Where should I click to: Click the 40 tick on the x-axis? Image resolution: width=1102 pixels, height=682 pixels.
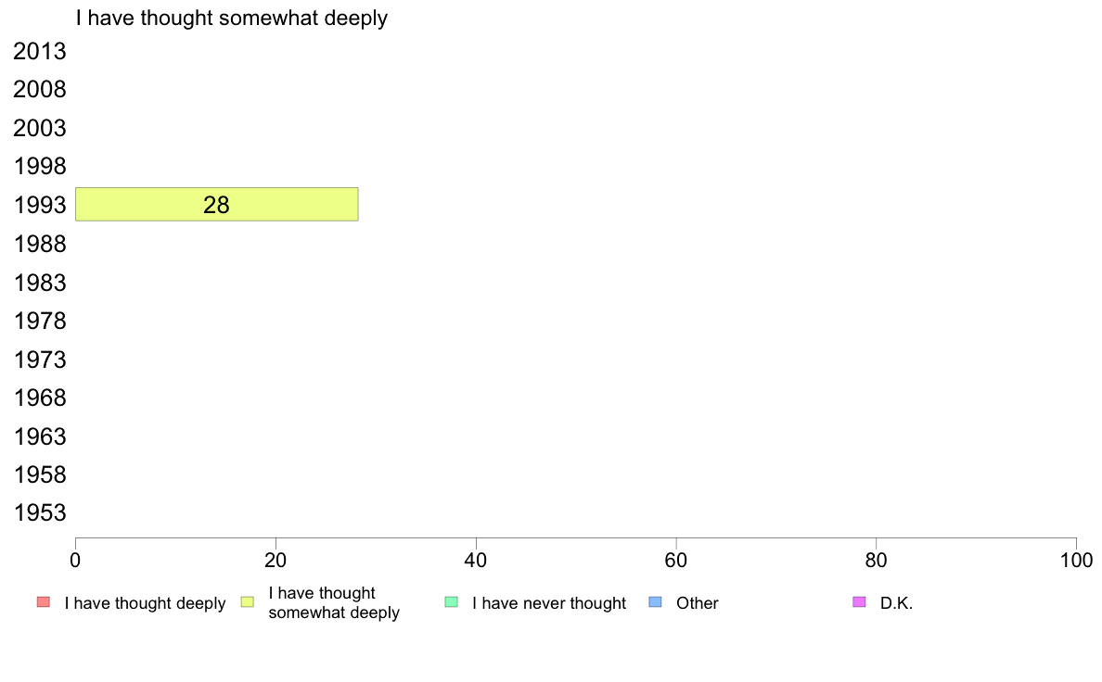point(476,561)
